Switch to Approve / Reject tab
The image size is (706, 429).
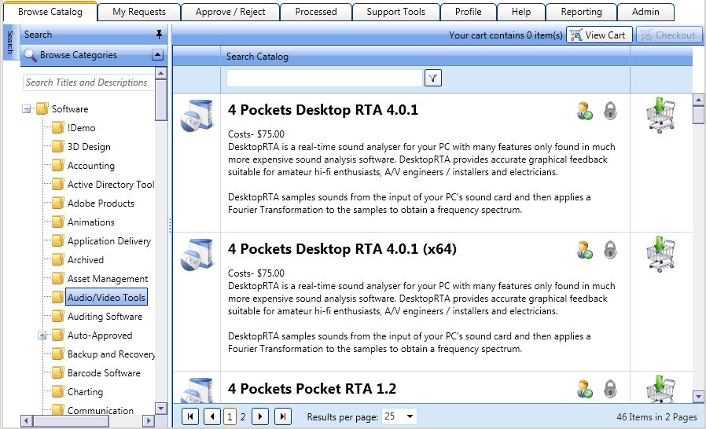tap(230, 12)
